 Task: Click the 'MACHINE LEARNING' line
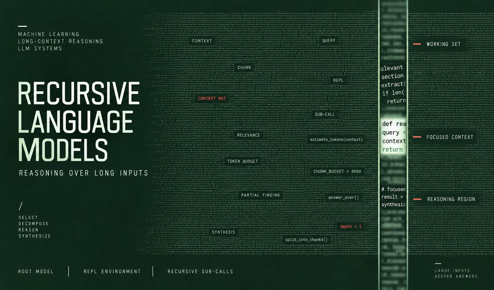(x=49, y=34)
